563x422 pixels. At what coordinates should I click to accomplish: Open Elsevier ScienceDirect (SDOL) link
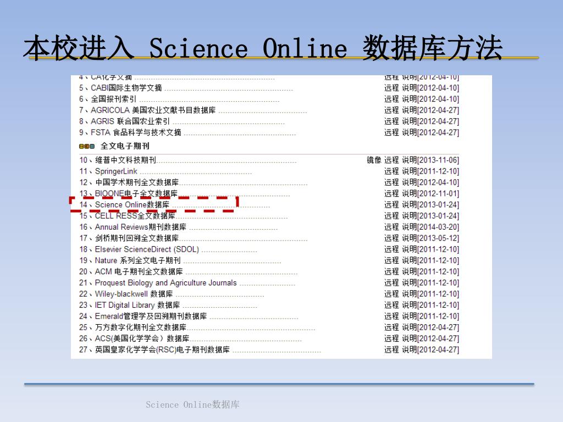point(147,249)
